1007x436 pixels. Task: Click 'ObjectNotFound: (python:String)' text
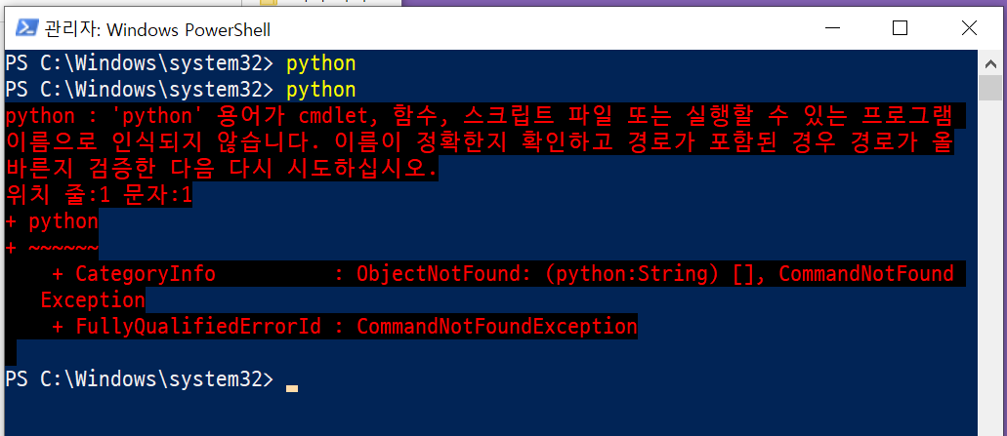coord(537,274)
